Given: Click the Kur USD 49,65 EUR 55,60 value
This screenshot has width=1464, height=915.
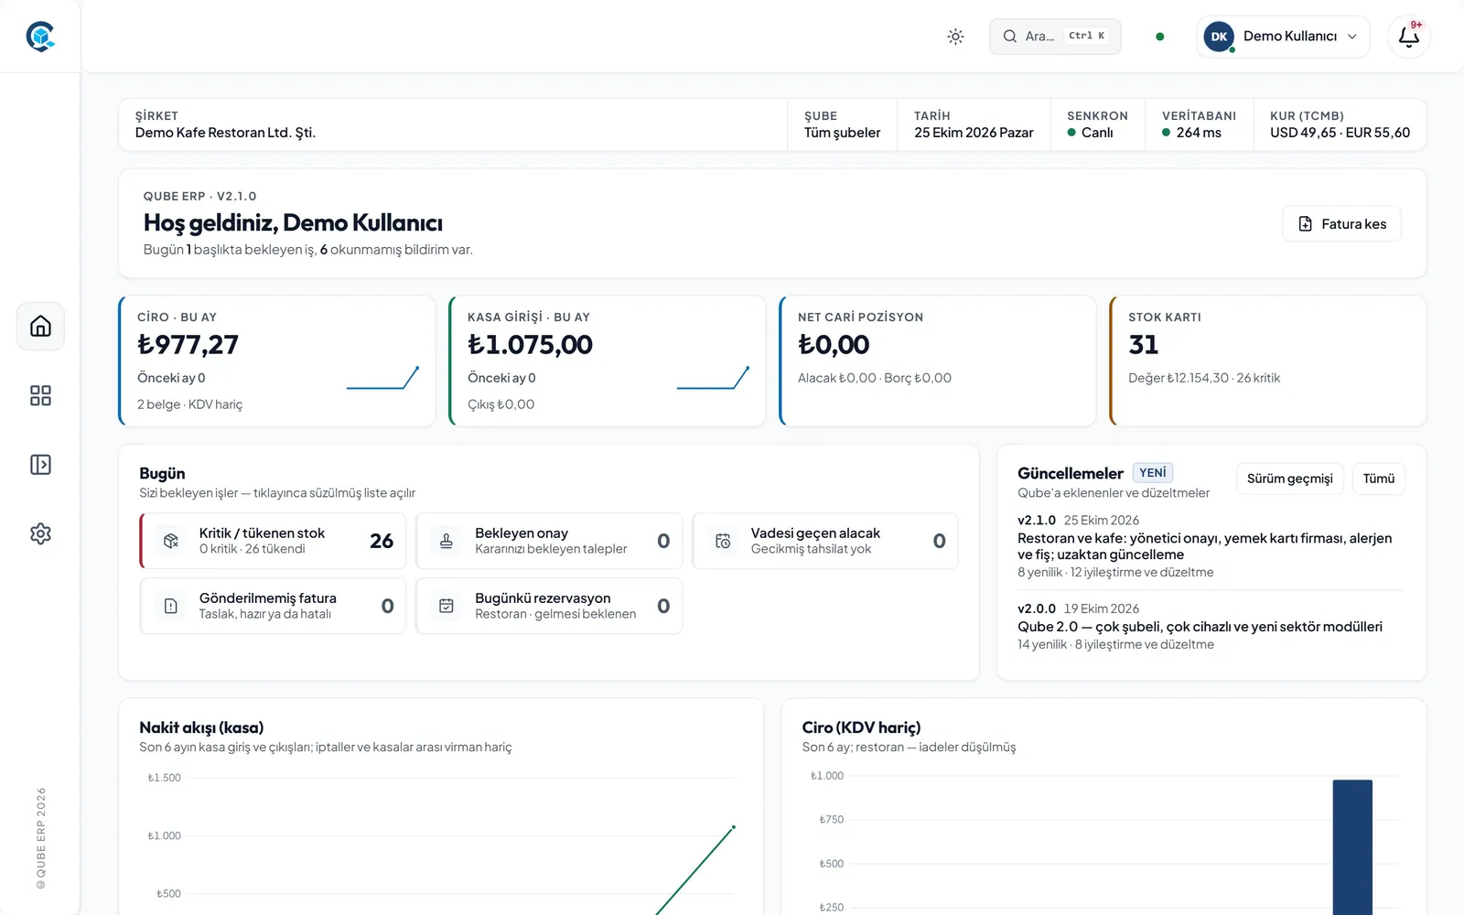Looking at the screenshot, I should [1340, 133].
